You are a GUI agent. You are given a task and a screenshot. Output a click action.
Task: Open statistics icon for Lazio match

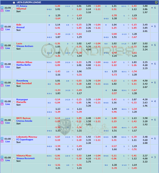click(2, 48)
